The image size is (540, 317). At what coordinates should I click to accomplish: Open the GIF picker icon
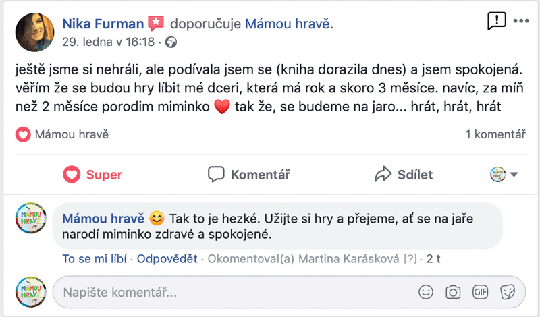coord(480,292)
